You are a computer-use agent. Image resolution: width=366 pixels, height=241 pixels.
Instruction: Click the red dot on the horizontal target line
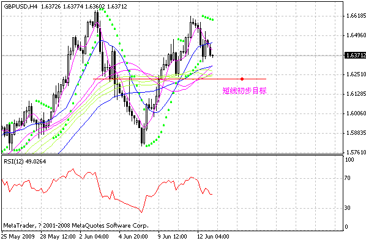pyautogui.click(x=242, y=79)
